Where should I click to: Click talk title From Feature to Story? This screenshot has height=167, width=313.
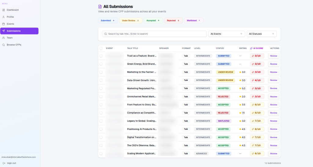(x=142, y=105)
